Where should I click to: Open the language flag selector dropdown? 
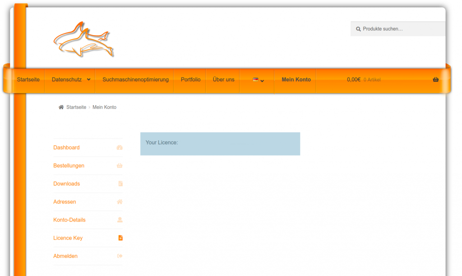pyautogui.click(x=258, y=80)
